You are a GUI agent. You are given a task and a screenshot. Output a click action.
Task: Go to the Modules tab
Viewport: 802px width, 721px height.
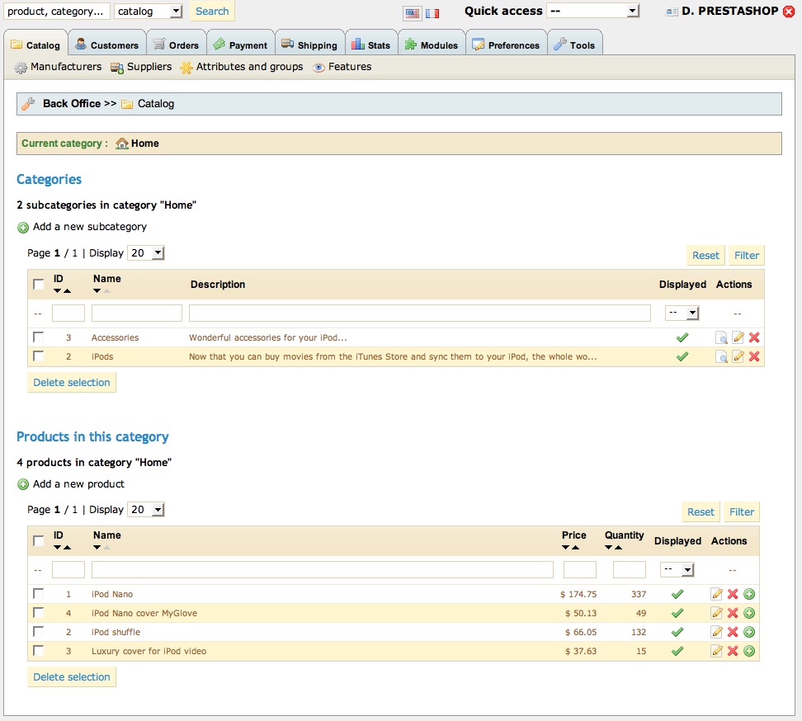[431, 45]
